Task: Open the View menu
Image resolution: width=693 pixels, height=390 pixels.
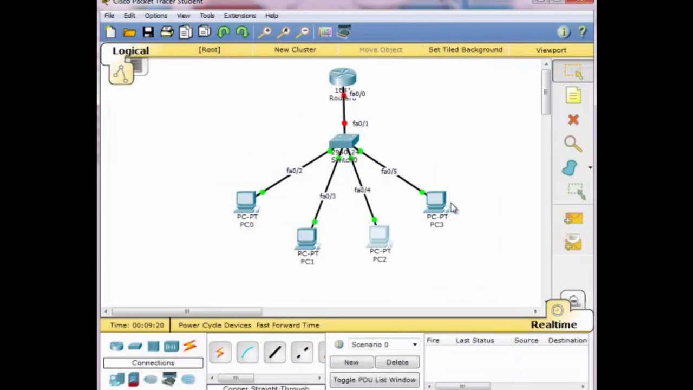Action: pyautogui.click(x=184, y=16)
